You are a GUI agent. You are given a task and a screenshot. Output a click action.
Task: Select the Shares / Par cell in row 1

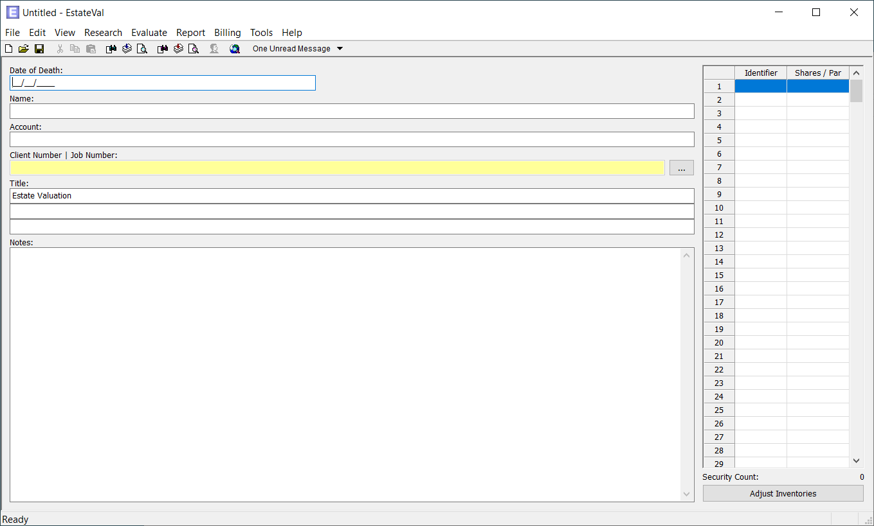click(x=818, y=86)
